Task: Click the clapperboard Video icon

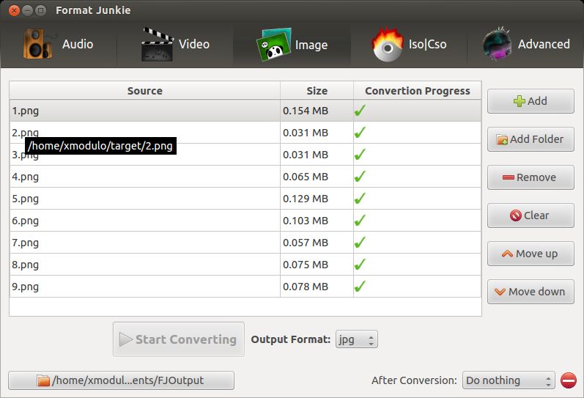Action: click(157, 45)
